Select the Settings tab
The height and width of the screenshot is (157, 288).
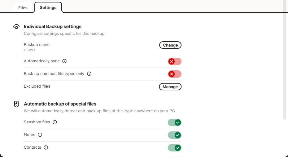click(x=48, y=7)
